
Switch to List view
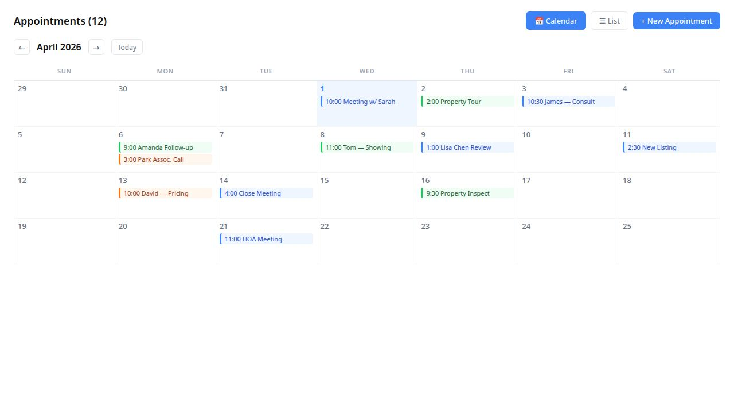[609, 21]
